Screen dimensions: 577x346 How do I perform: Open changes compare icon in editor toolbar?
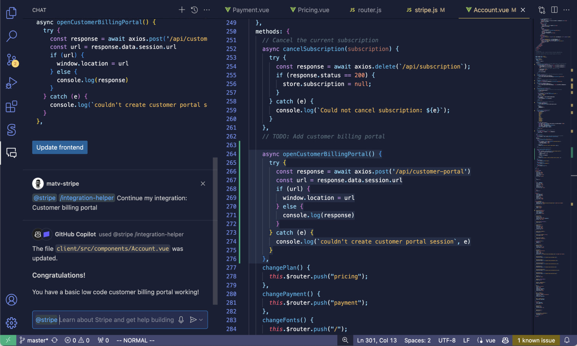(542, 10)
